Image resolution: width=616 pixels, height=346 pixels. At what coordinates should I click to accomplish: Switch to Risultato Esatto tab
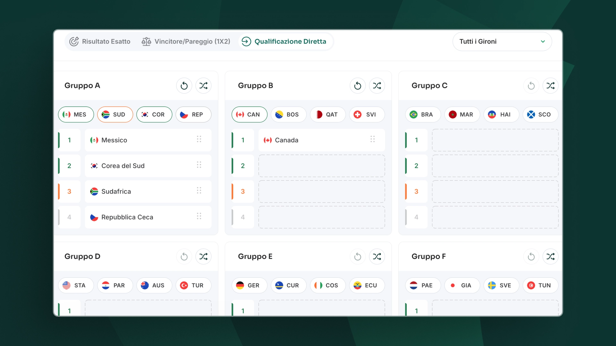click(x=100, y=41)
